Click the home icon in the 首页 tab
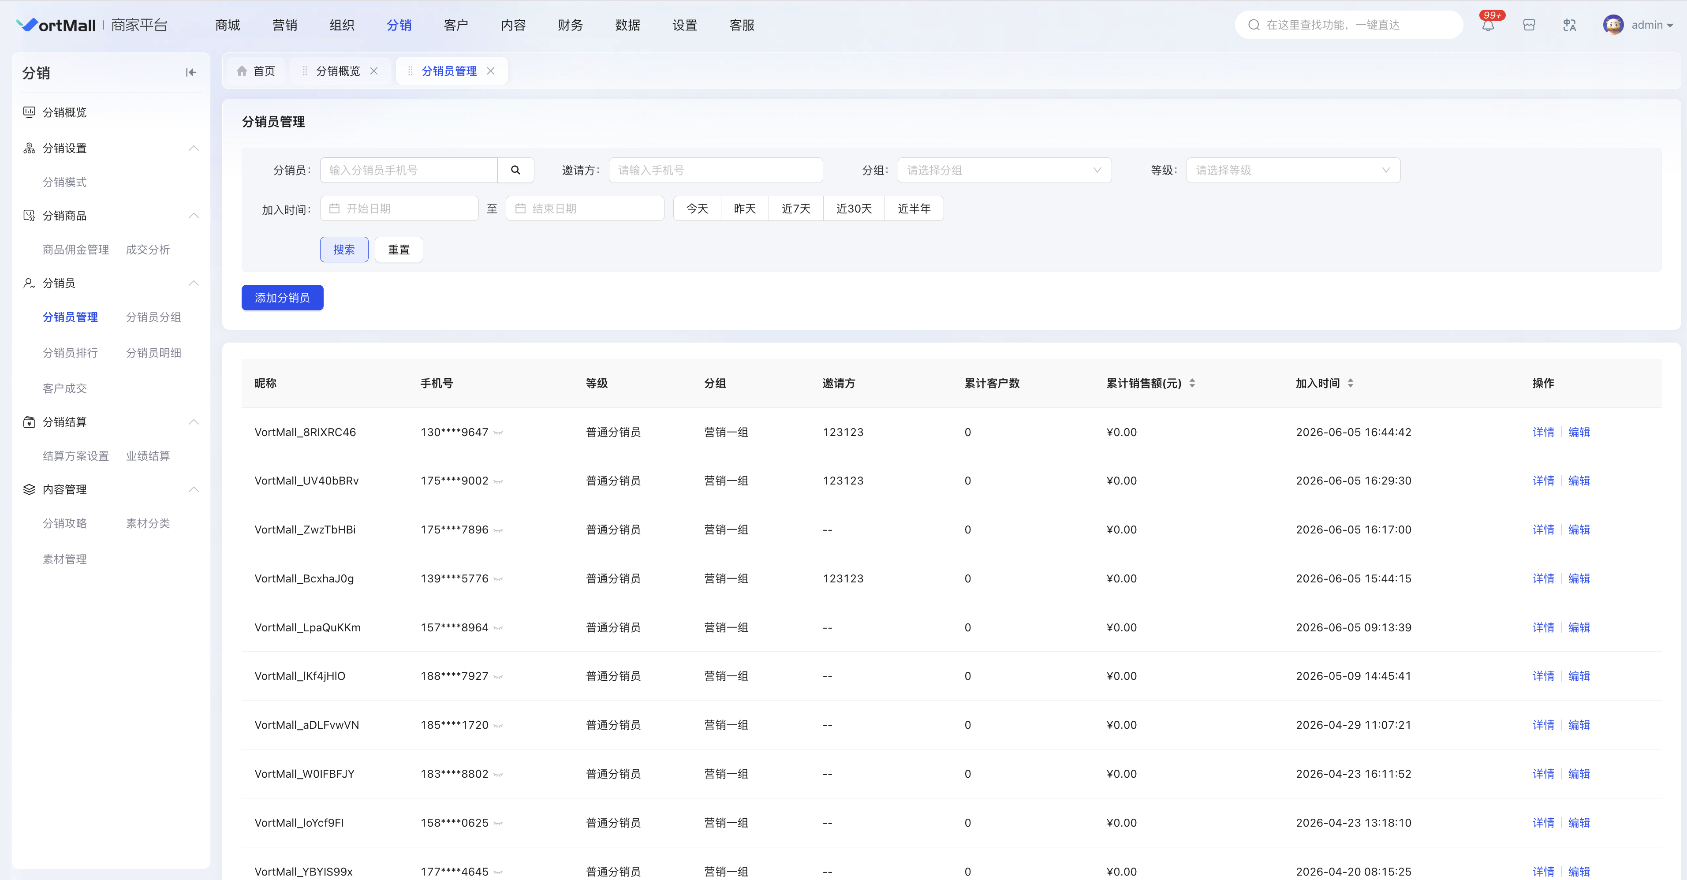 pyautogui.click(x=242, y=71)
